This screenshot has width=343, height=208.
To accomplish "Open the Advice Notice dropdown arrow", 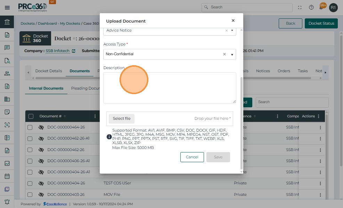I will [x=232, y=31].
